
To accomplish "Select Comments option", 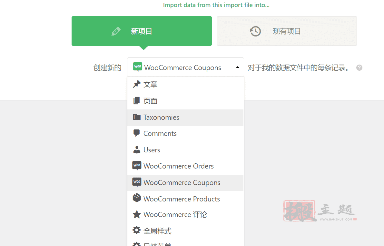I will 185,134.
